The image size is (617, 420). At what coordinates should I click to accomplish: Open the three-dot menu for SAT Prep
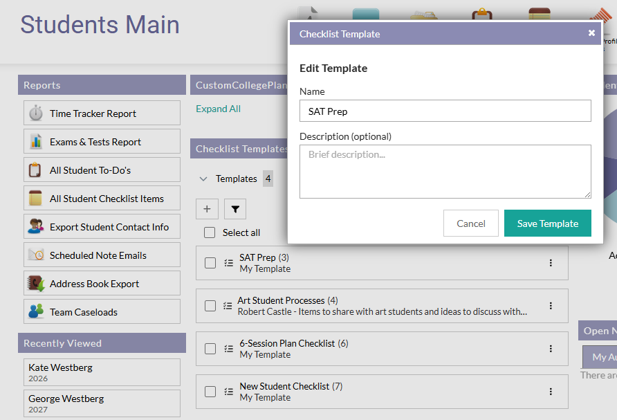[x=551, y=263]
